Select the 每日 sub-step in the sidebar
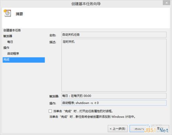This screenshot has width=172, height=135. coord(10,42)
